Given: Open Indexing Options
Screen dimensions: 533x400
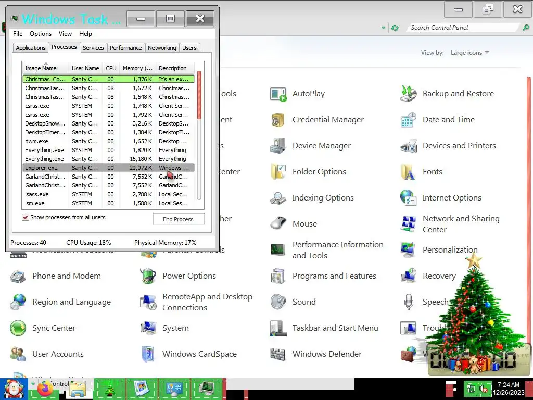Looking at the screenshot, I should 312,198.
